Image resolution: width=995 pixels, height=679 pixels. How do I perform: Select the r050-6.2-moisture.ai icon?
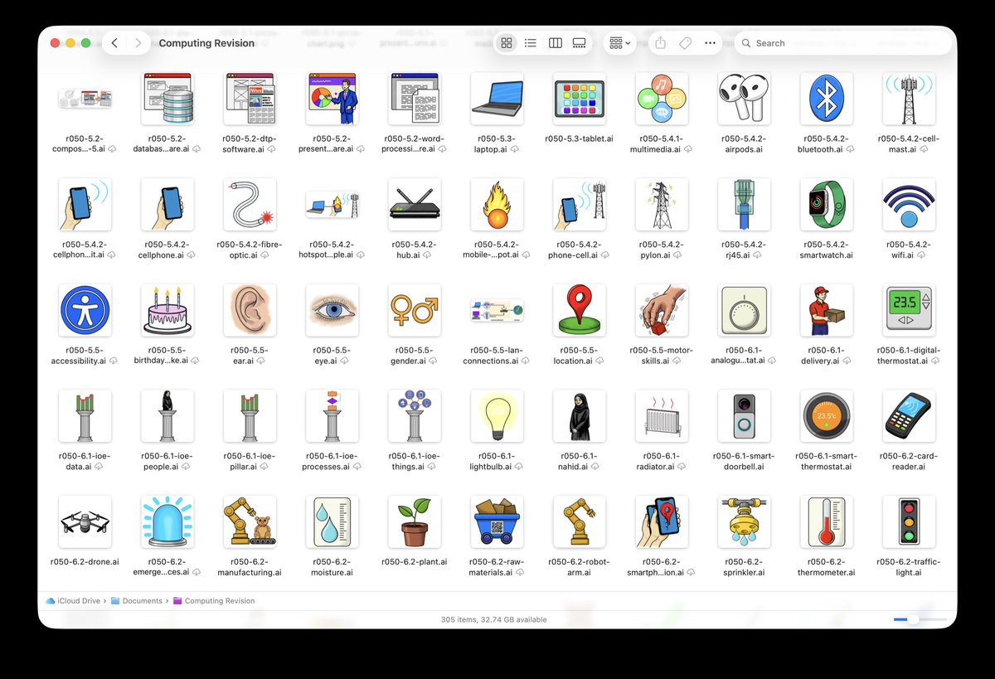pos(332,523)
